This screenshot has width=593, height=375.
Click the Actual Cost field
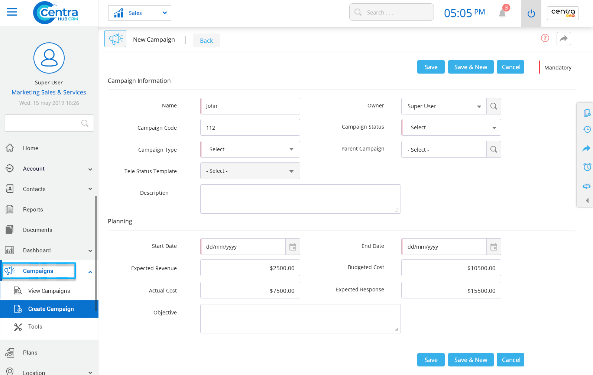(x=250, y=290)
